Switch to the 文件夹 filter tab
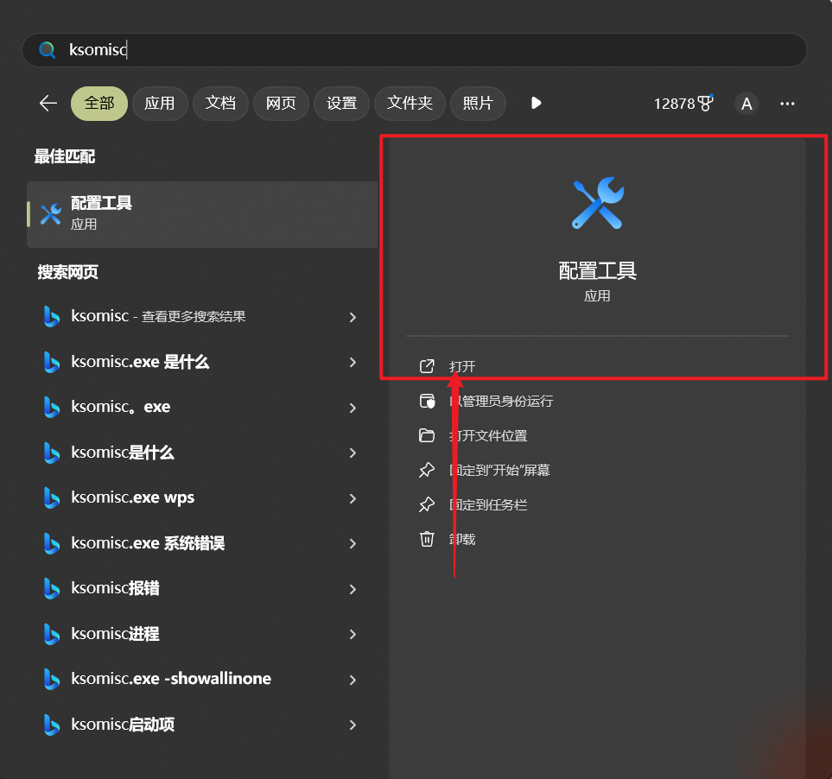Screen dimensions: 832x779 410,104
